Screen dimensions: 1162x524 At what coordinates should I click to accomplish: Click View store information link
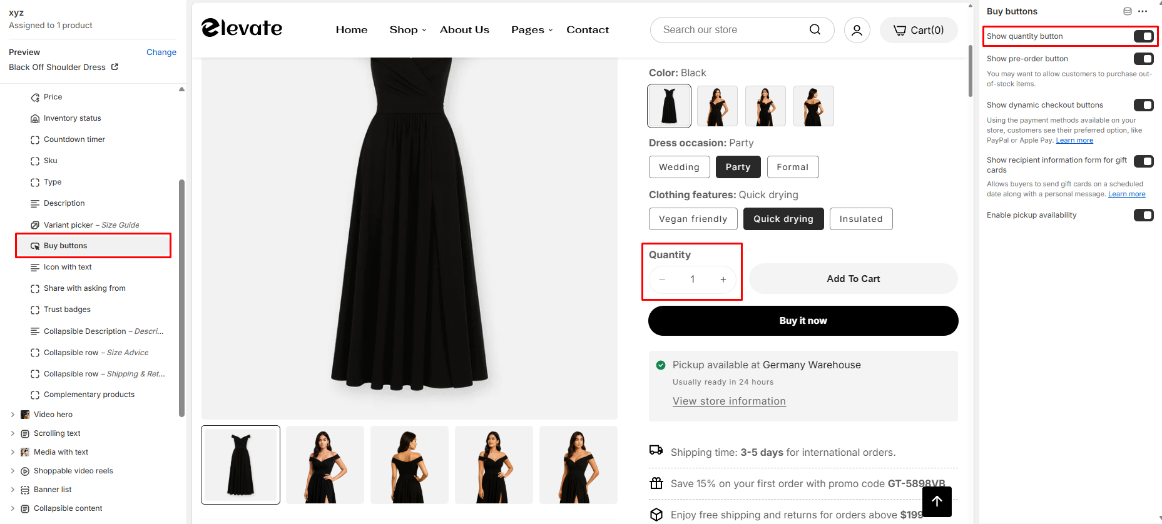click(x=729, y=401)
